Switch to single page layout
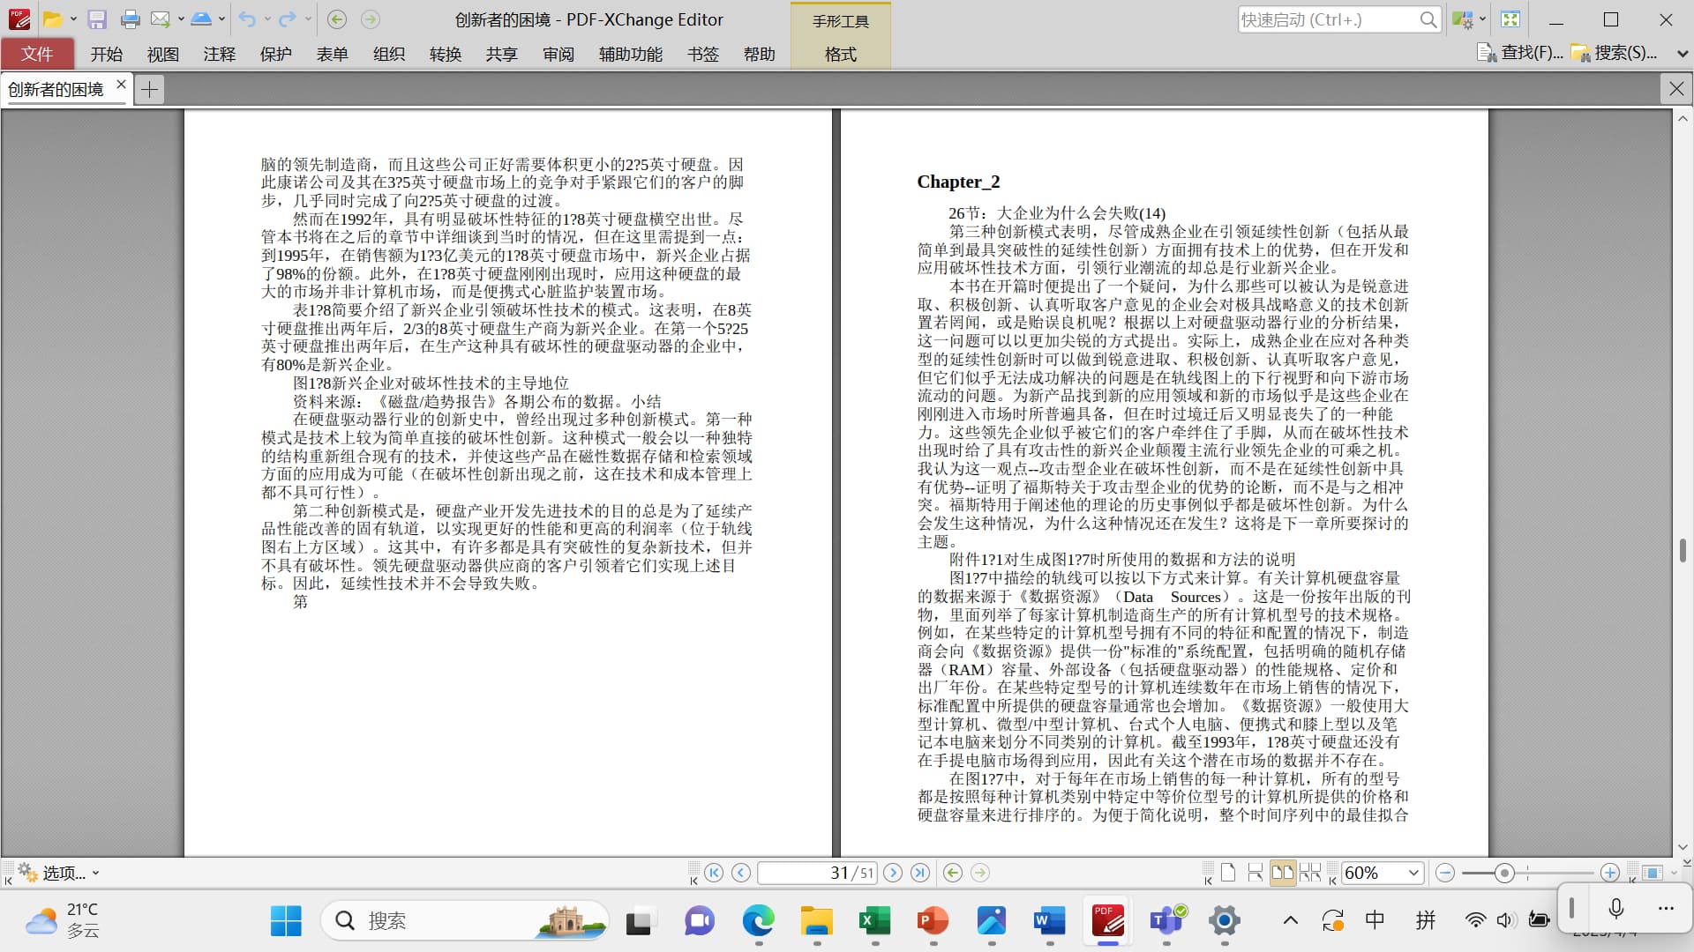Image resolution: width=1694 pixels, height=952 pixels. click(1227, 873)
